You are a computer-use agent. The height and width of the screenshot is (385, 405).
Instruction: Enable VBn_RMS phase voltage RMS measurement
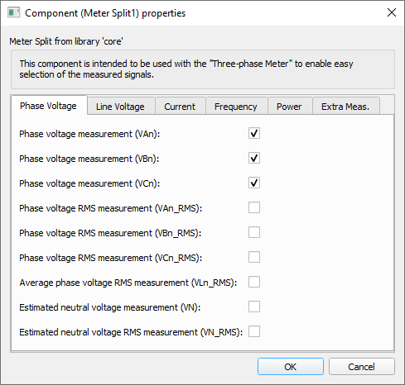(x=254, y=232)
